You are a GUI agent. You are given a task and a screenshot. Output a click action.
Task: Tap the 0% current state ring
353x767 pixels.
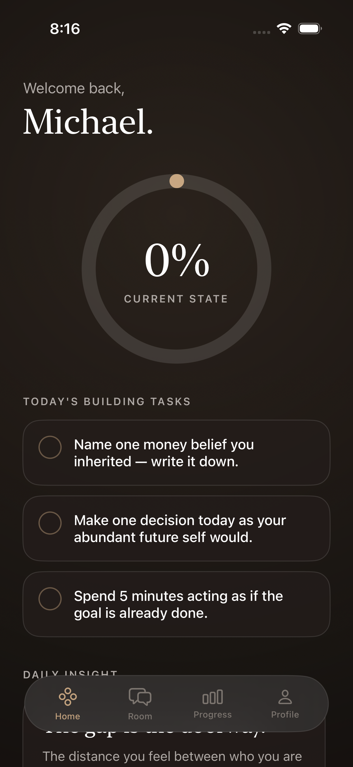point(176,269)
